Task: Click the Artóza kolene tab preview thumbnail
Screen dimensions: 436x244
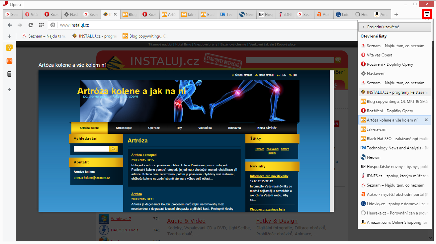Action: point(186,141)
